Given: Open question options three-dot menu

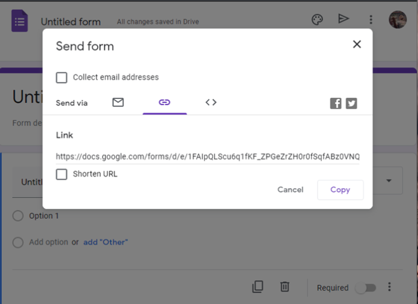Looking at the screenshot, I should (x=389, y=287).
